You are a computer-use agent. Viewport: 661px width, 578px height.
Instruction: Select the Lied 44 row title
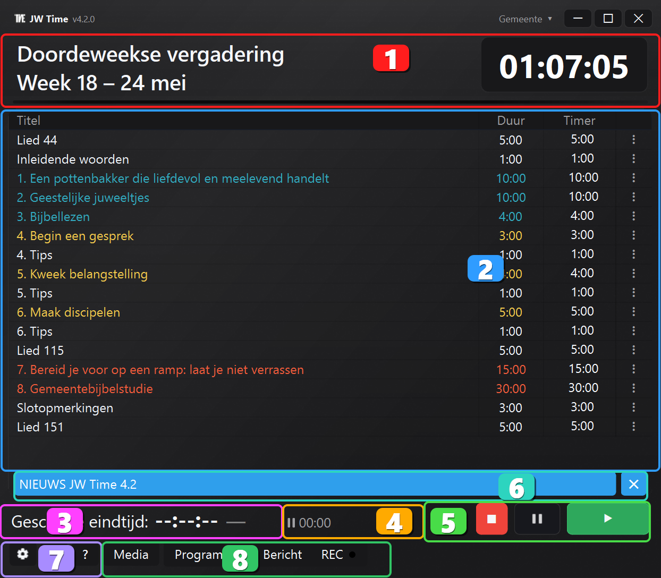[x=37, y=140]
